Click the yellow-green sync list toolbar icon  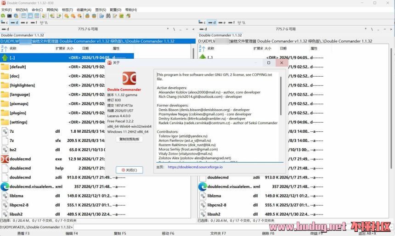[x=121, y=16]
